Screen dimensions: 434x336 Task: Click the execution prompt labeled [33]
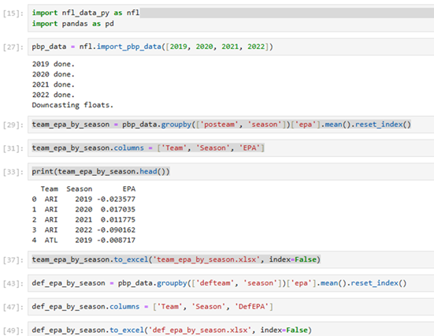pos(13,172)
